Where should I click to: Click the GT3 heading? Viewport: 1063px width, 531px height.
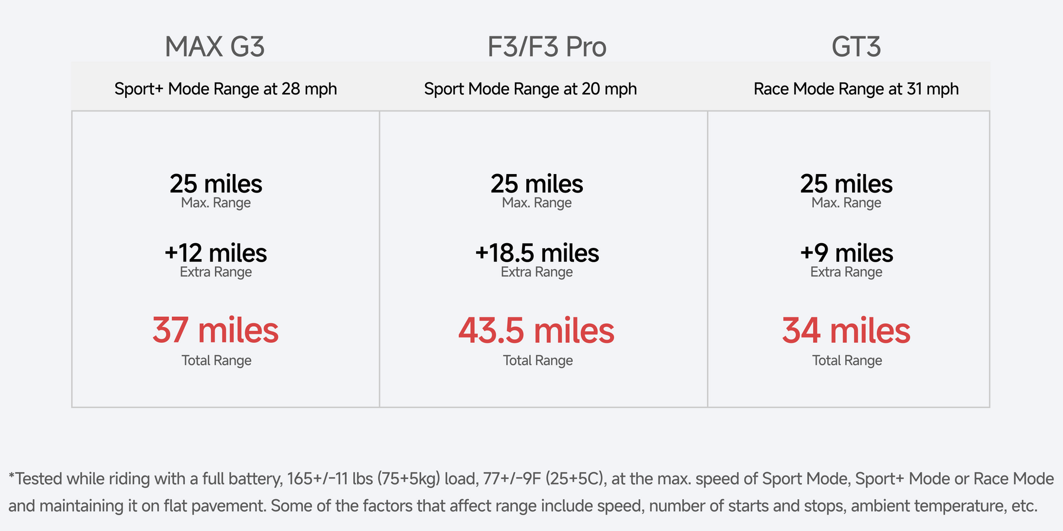click(x=856, y=47)
